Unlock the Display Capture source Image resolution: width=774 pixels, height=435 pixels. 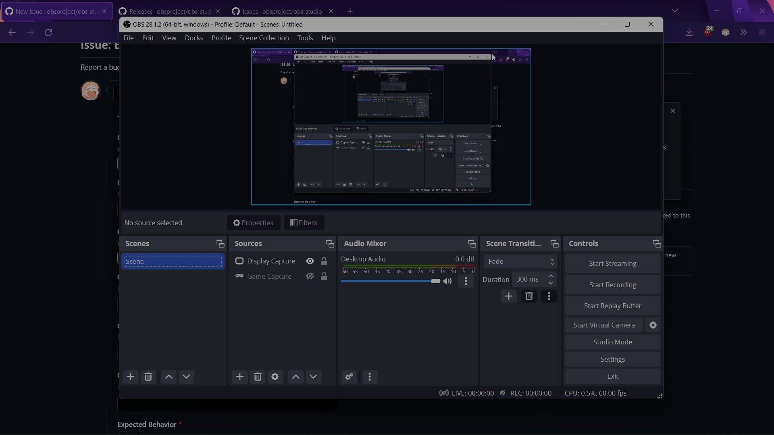324,261
